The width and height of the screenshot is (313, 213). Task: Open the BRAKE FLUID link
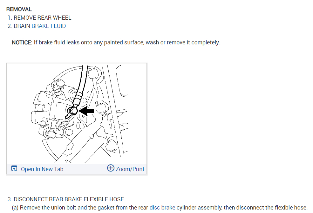click(49, 26)
